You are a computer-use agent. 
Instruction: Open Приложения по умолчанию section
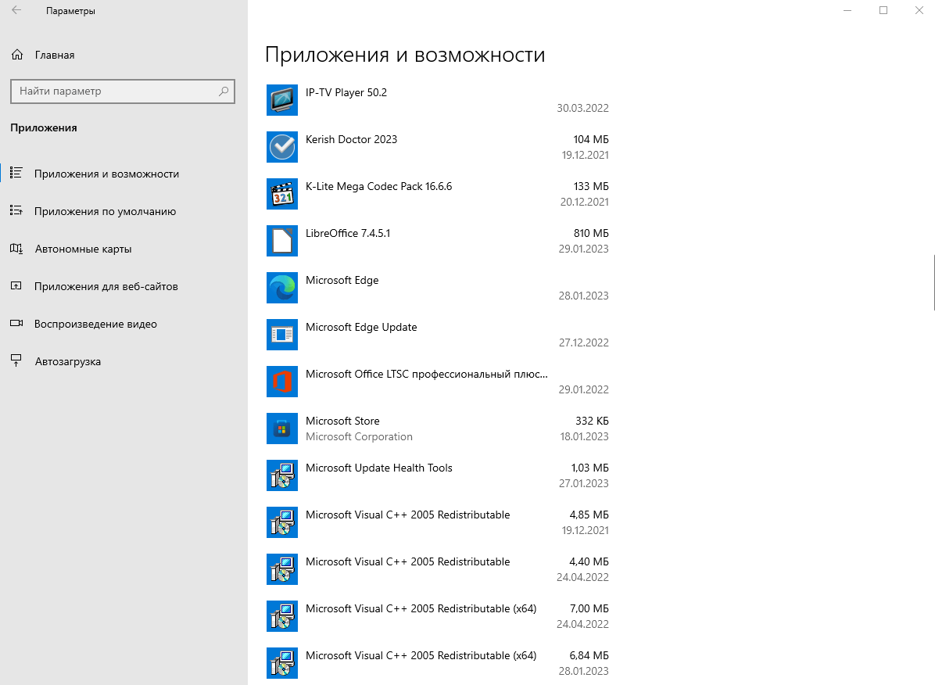tap(124, 211)
